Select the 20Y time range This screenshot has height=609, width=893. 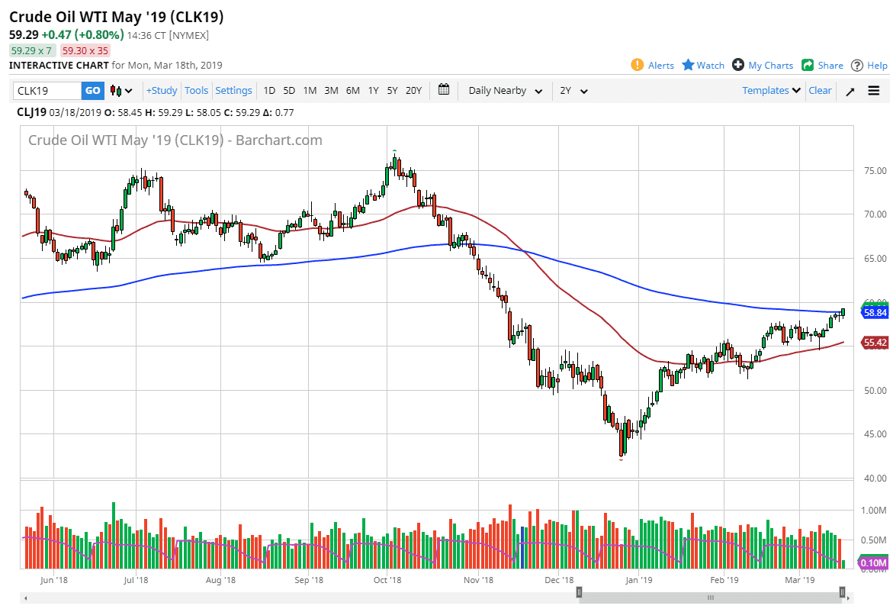click(x=413, y=91)
